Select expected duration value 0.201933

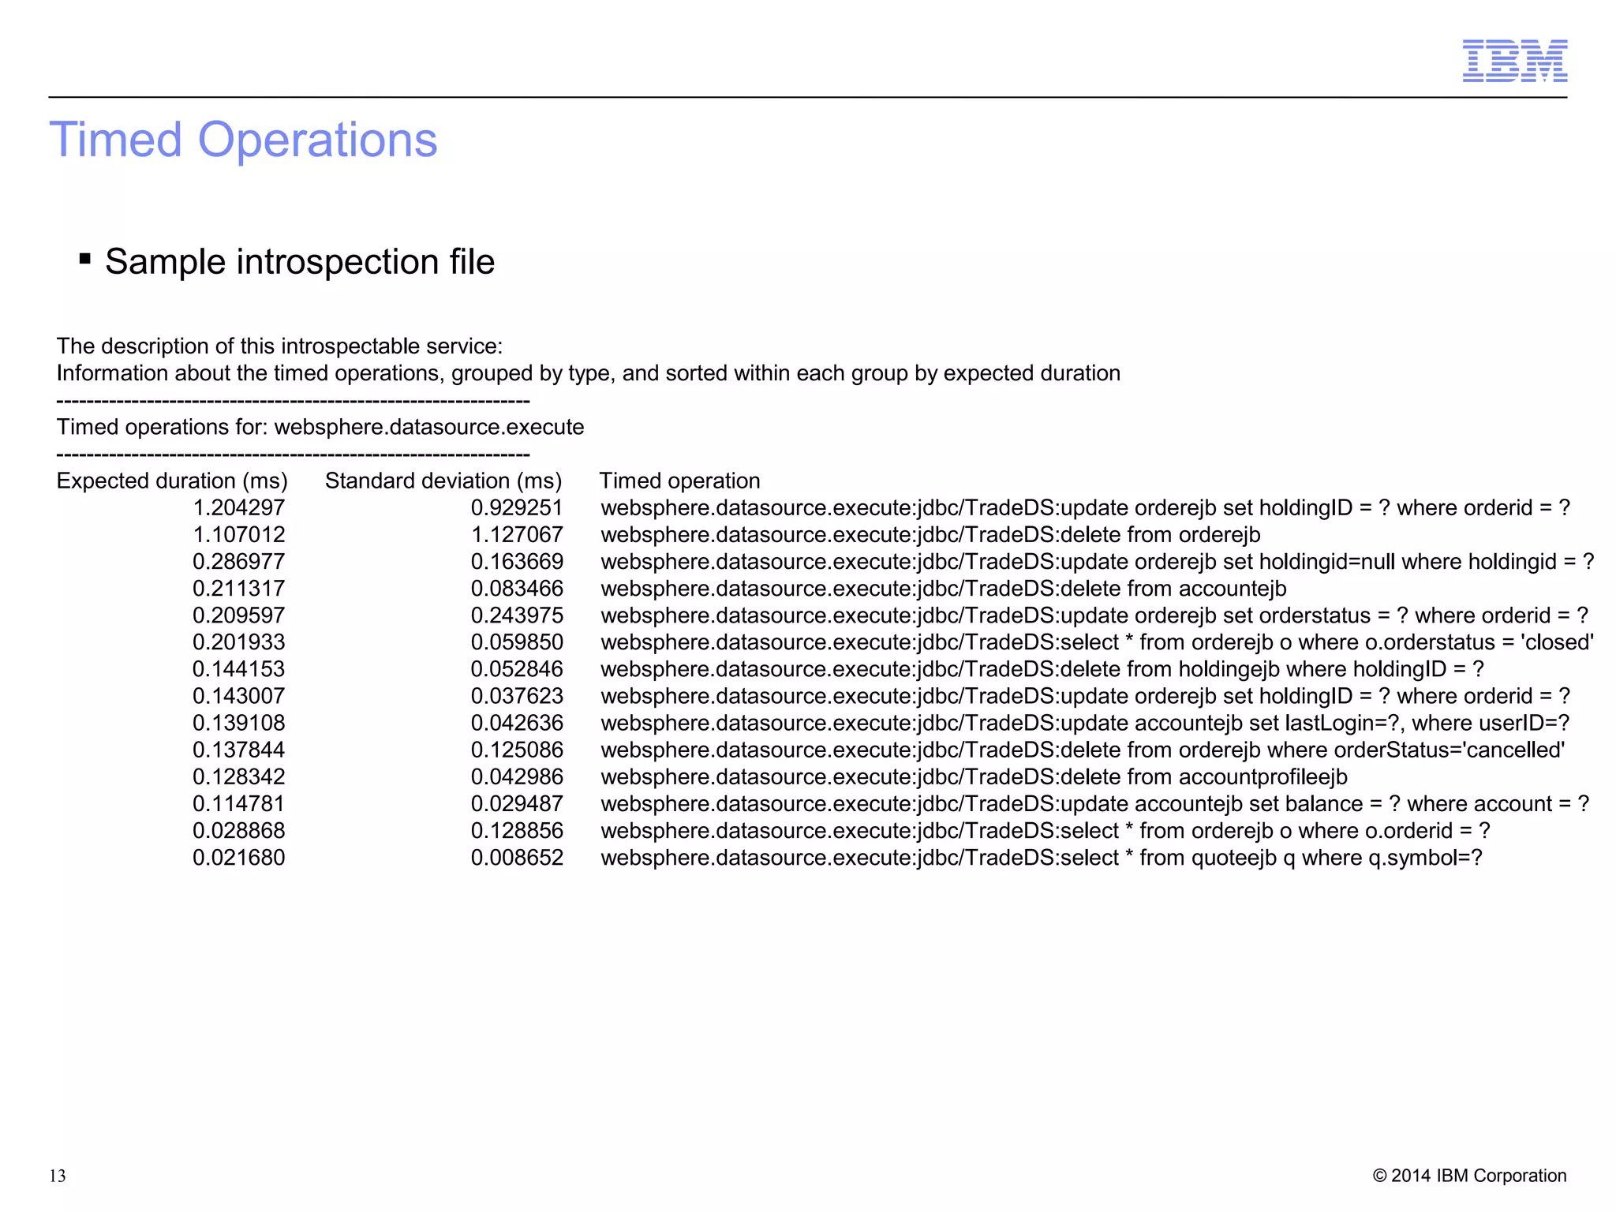239,642
